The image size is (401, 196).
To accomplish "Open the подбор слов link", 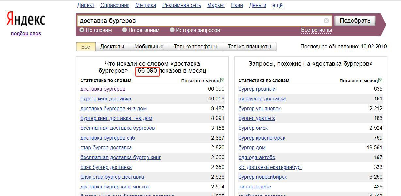I will (26, 33).
